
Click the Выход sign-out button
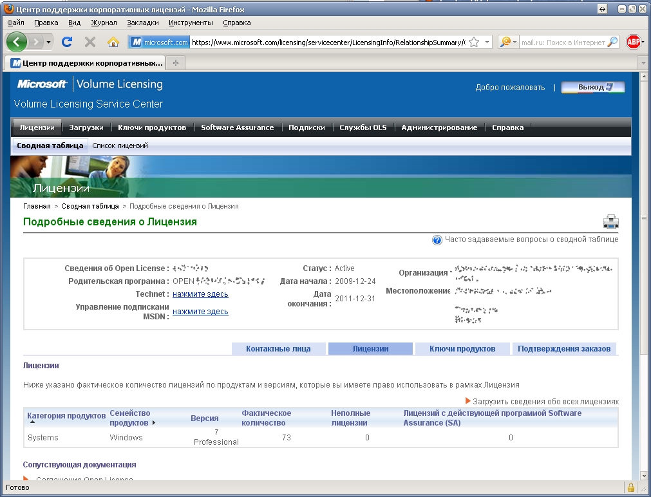point(593,87)
